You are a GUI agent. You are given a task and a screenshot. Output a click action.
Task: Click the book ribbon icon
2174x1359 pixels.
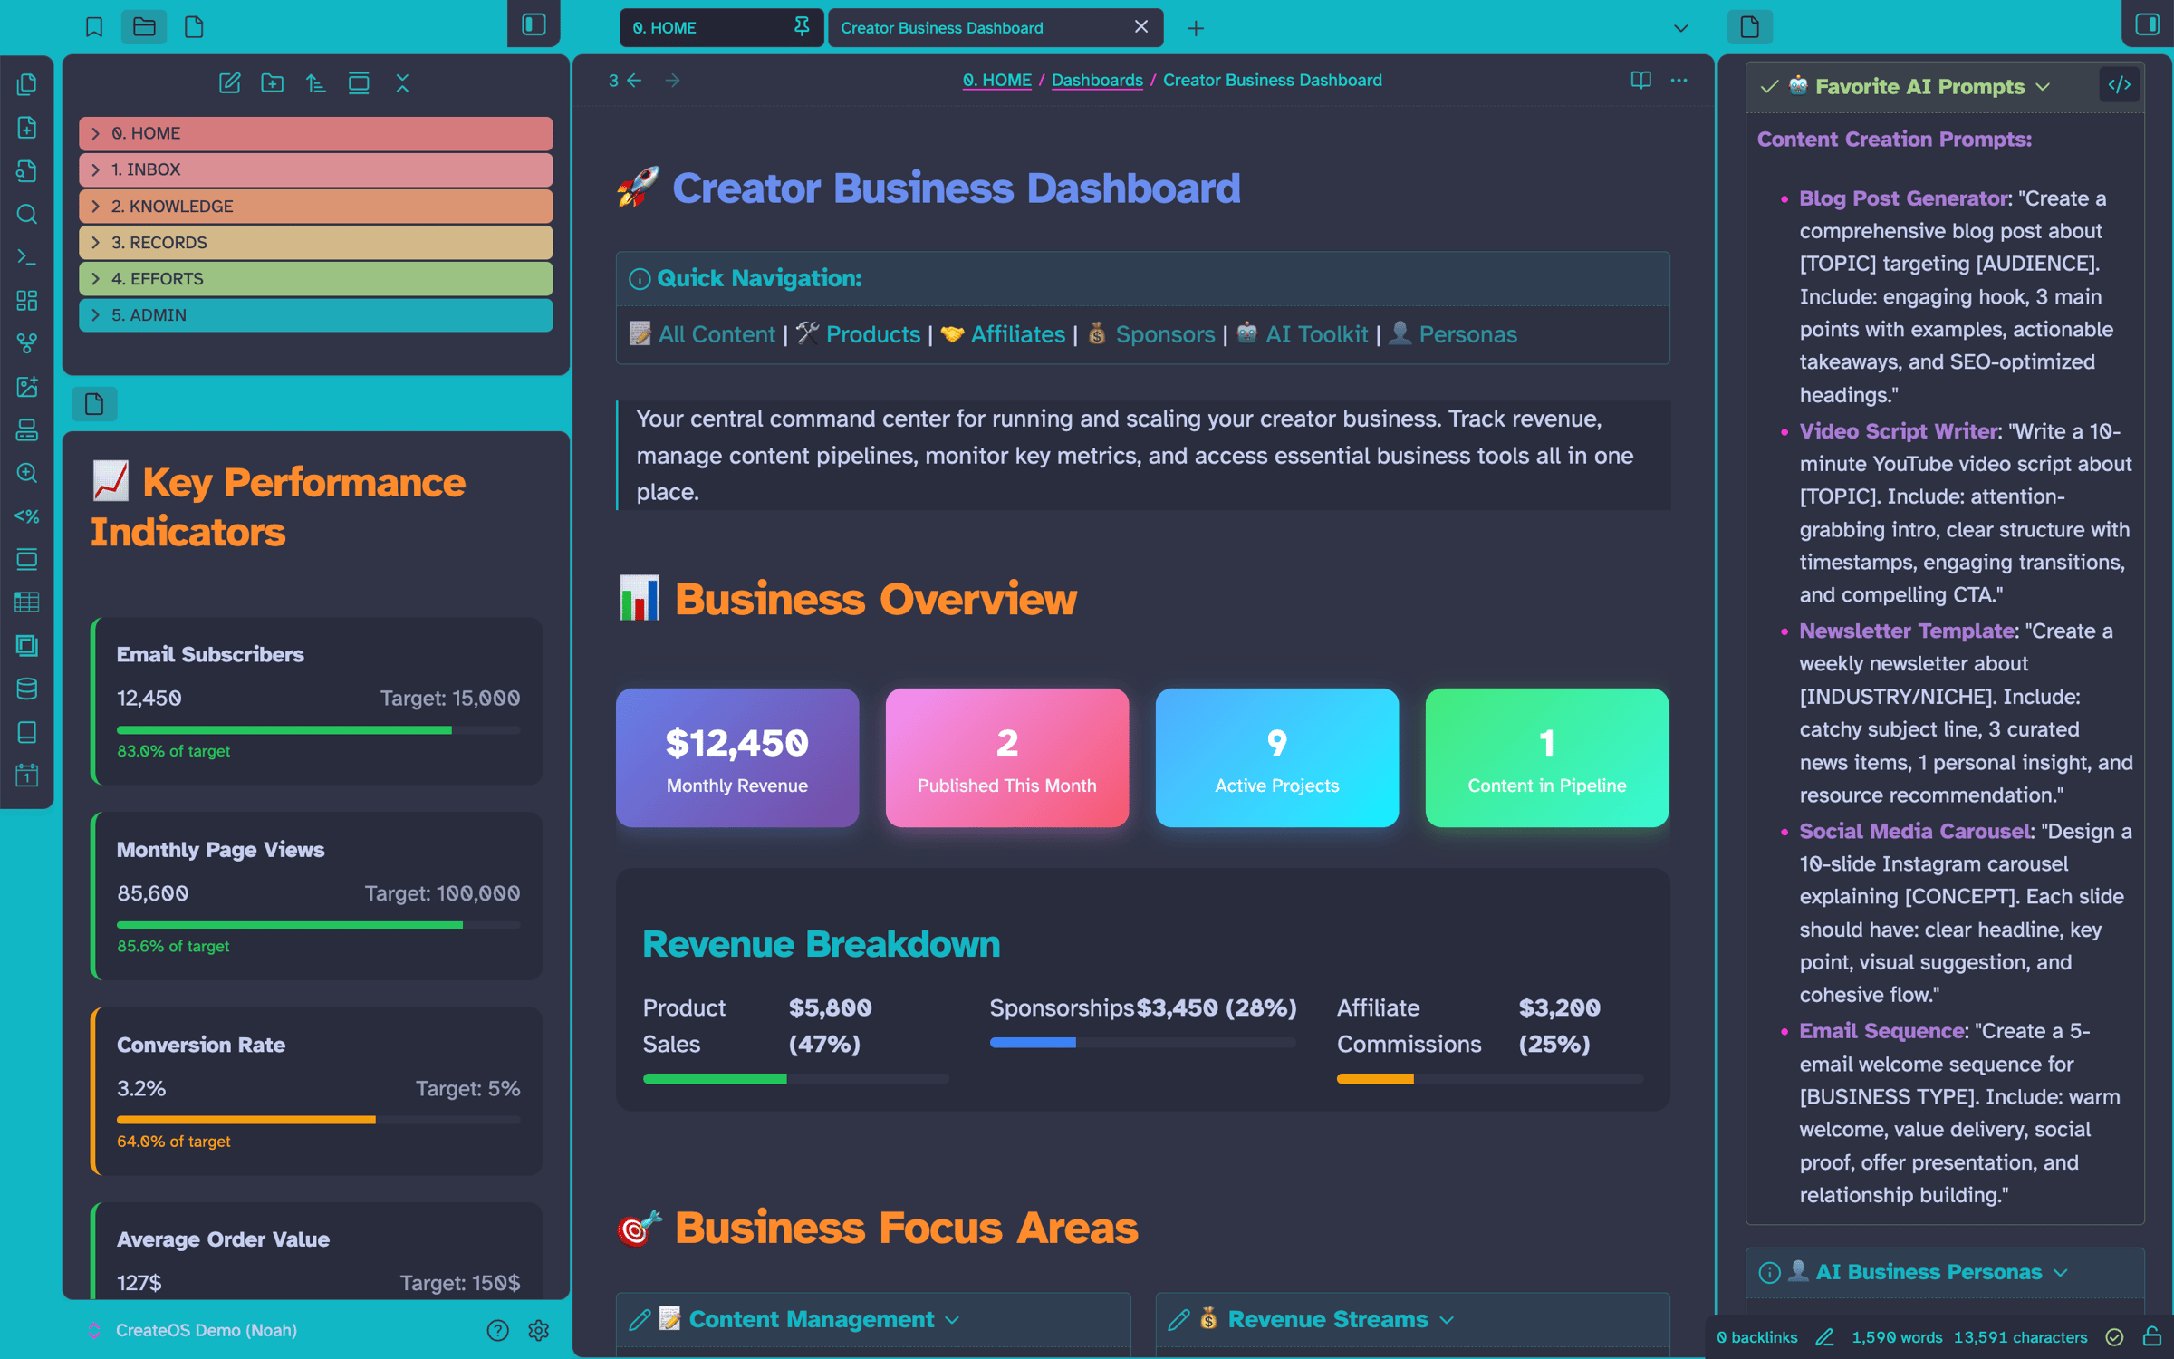pyautogui.click(x=27, y=732)
